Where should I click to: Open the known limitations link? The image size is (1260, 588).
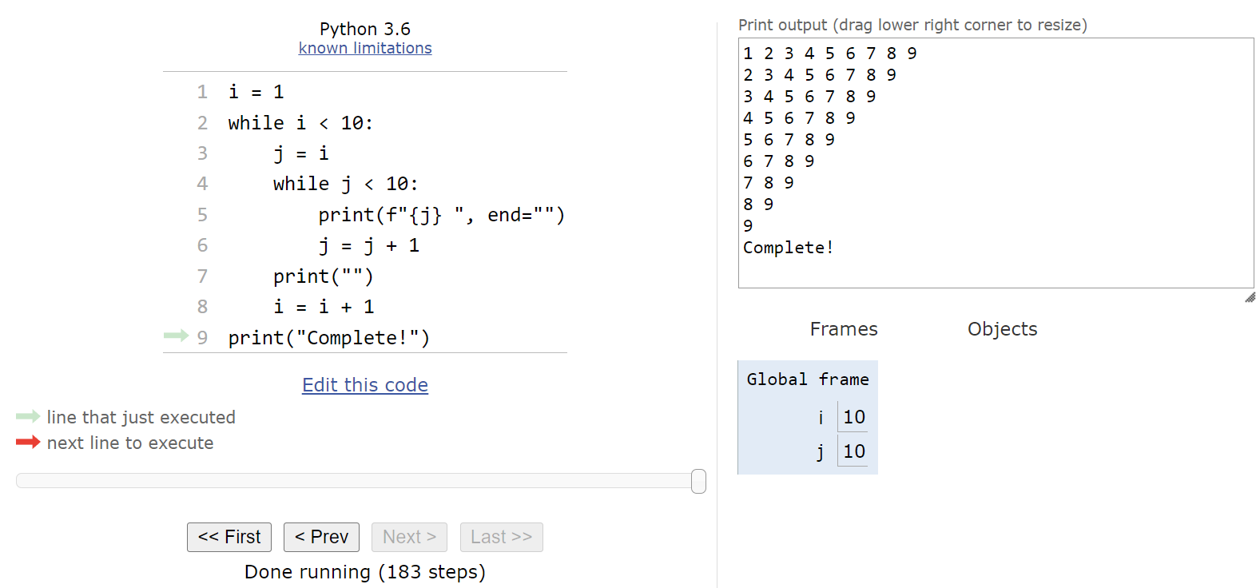tap(365, 48)
